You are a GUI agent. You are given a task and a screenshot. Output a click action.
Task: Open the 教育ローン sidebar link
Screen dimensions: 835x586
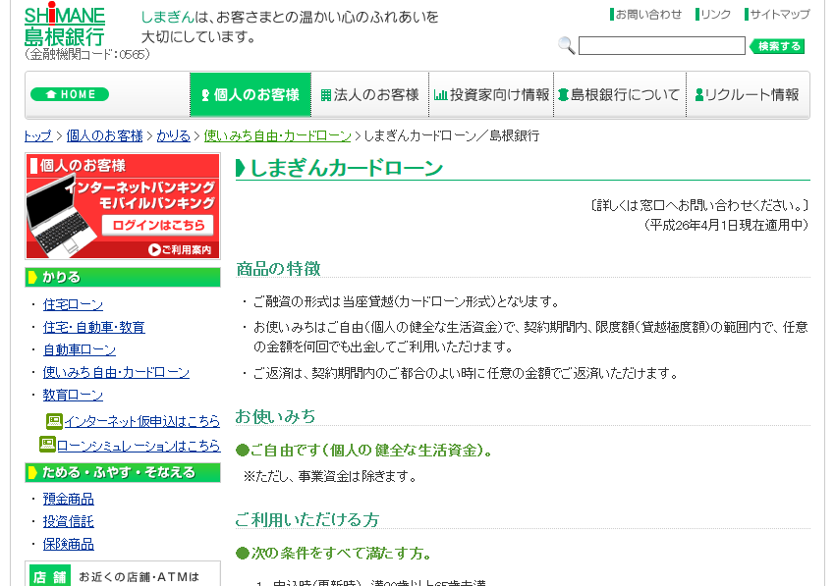click(73, 395)
